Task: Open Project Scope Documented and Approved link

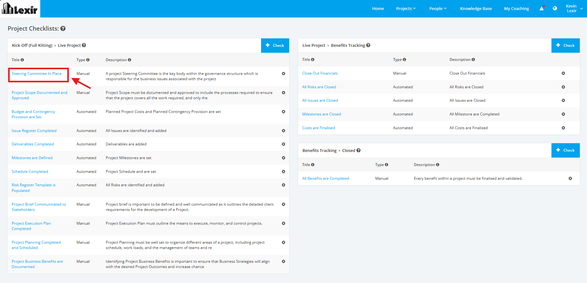Action: coord(39,95)
